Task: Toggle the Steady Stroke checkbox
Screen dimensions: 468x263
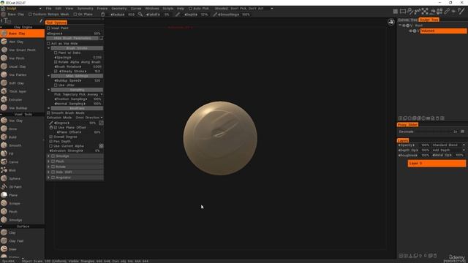Action: (56, 72)
